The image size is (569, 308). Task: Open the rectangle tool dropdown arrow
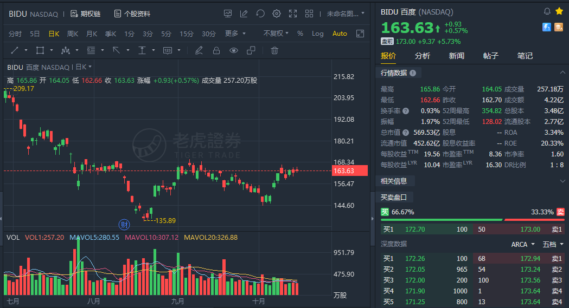click(x=51, y=50)
